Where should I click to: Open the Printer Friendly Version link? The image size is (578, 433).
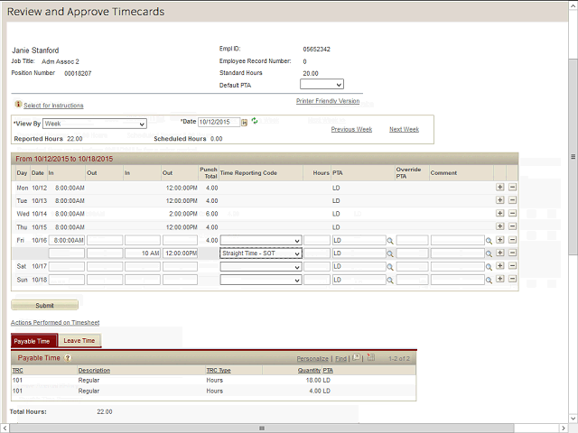(328, 101)
